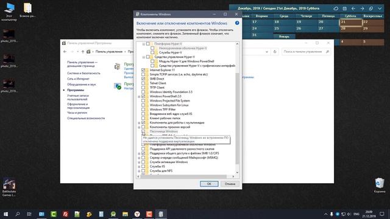Click the weather cloud icon in calendar widget
390x219 pixels.
coord(336,9)
